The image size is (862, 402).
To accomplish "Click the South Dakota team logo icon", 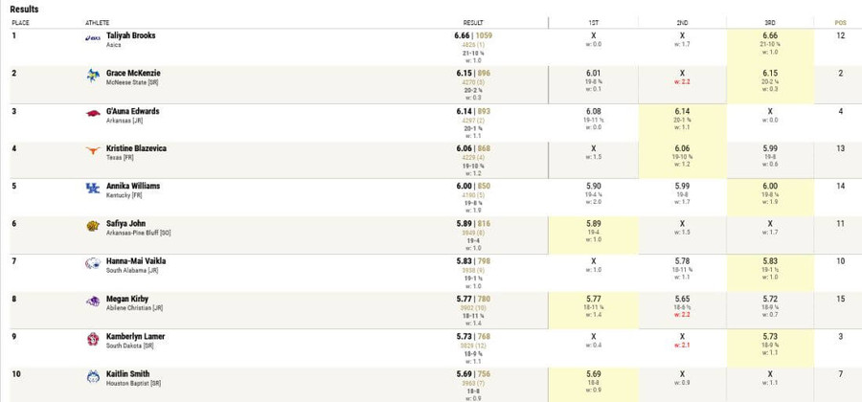I will (x=93, y=339).
